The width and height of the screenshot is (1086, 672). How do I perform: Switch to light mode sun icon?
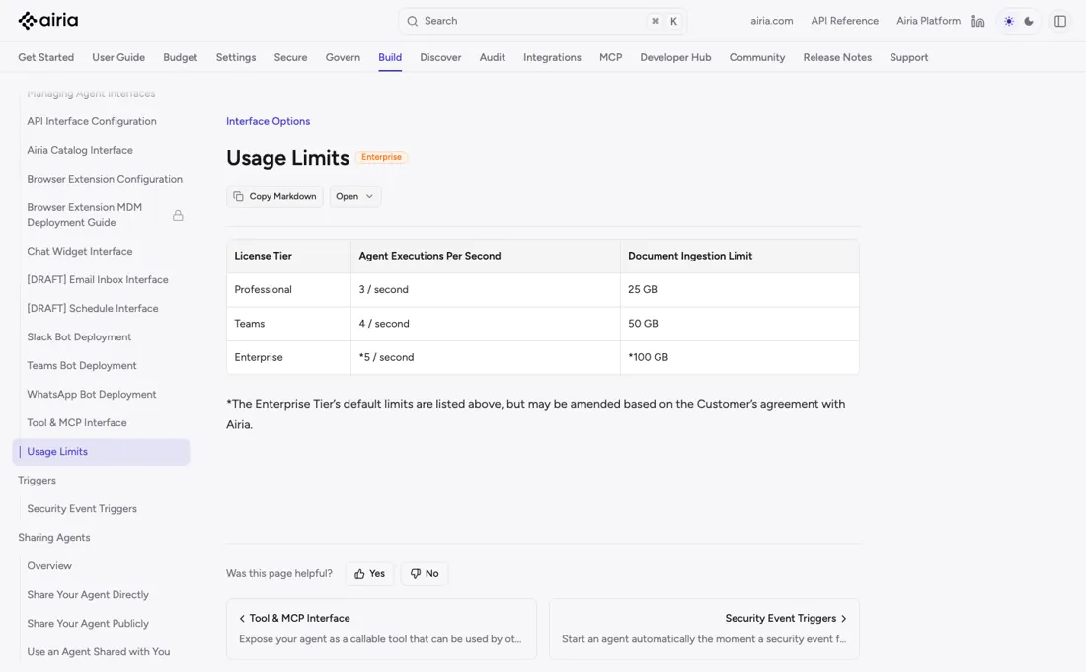pos(1009,21)
